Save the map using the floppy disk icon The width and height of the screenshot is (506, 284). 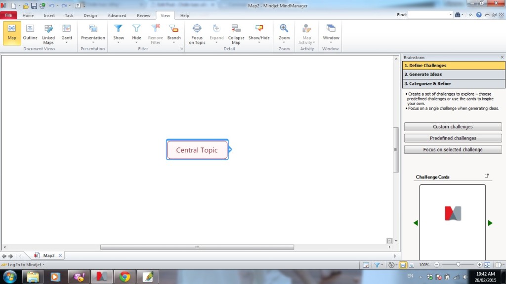pyautogui.click(x=34, y=6)
